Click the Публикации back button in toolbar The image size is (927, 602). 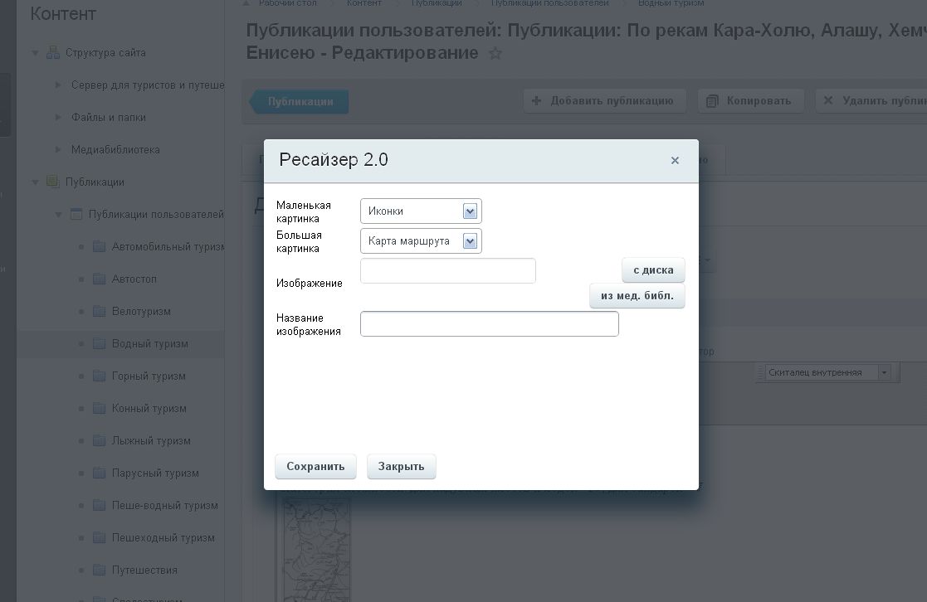(299, 102)
